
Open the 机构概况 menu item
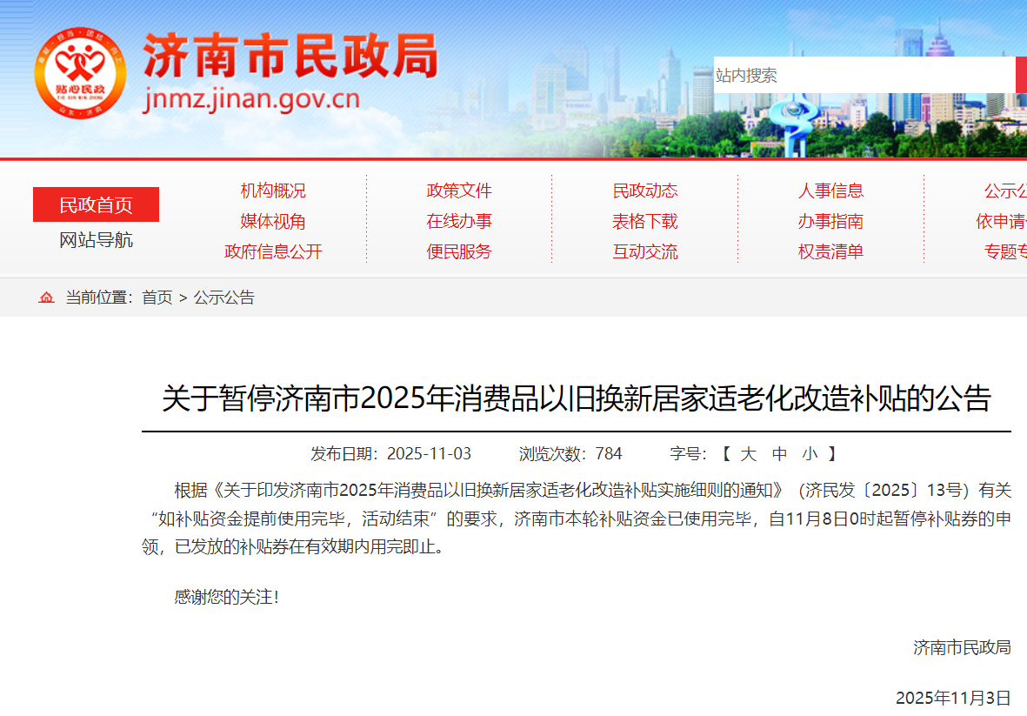tap(275, 190)
